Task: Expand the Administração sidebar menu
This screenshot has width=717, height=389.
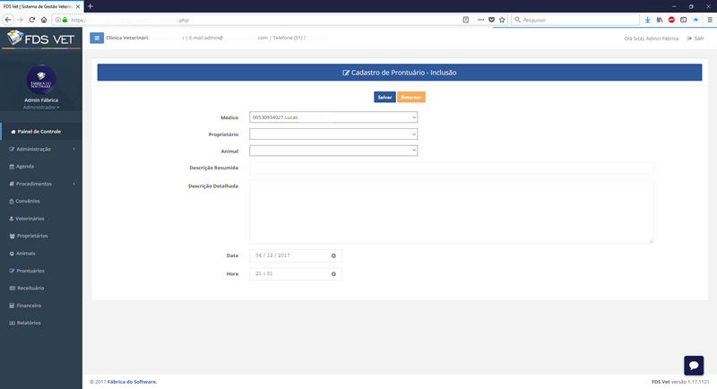Action: click(x=40, y=149)
